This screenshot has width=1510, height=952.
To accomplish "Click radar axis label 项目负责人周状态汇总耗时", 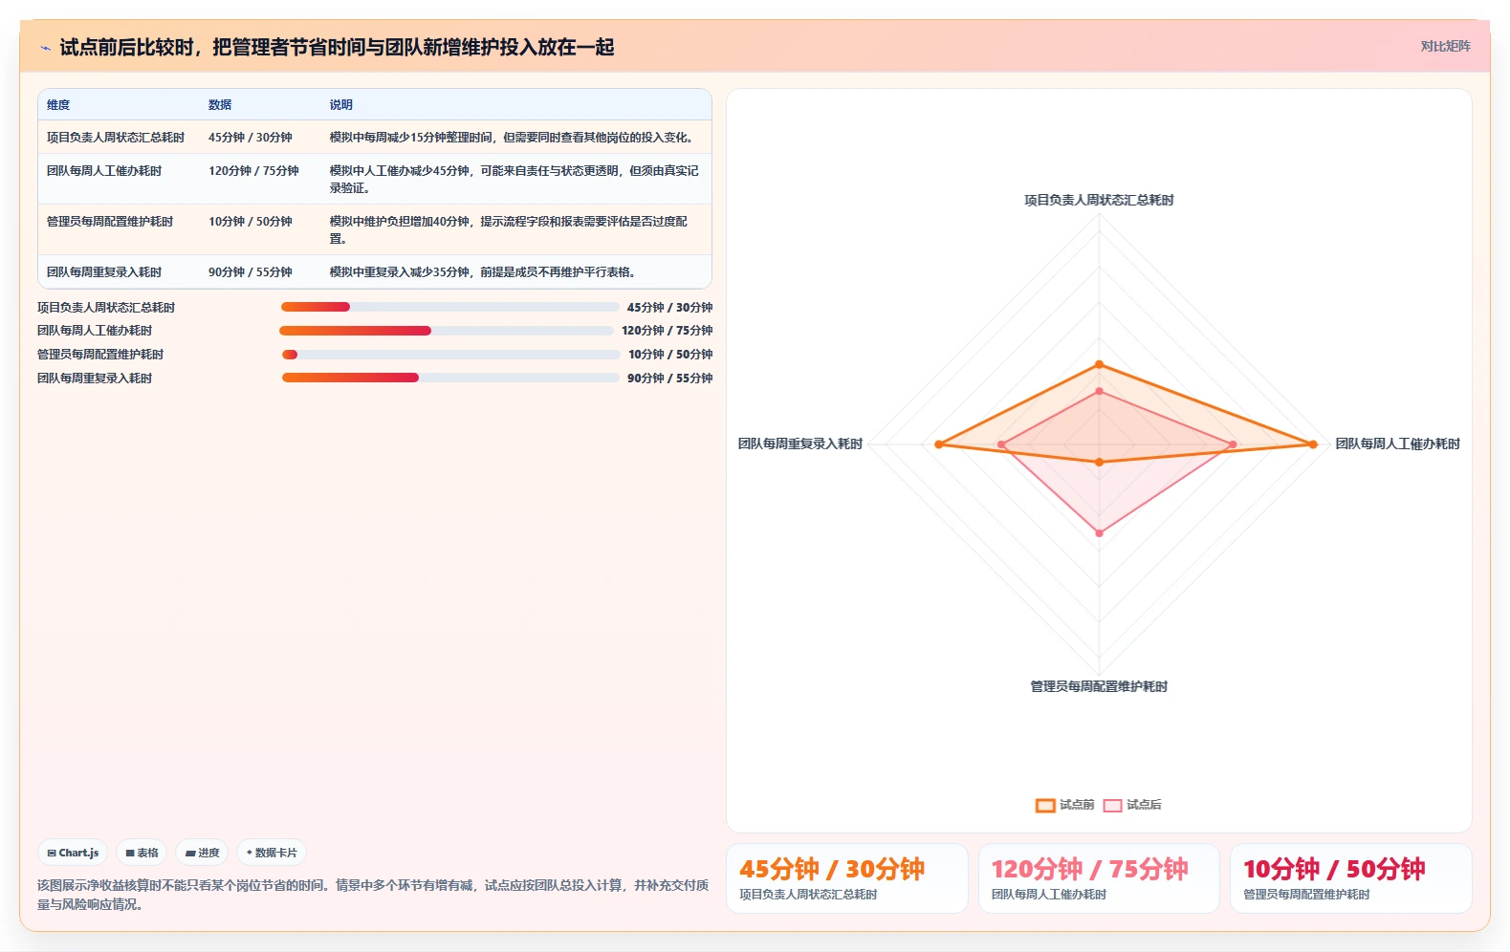I will coord(1099,201).
